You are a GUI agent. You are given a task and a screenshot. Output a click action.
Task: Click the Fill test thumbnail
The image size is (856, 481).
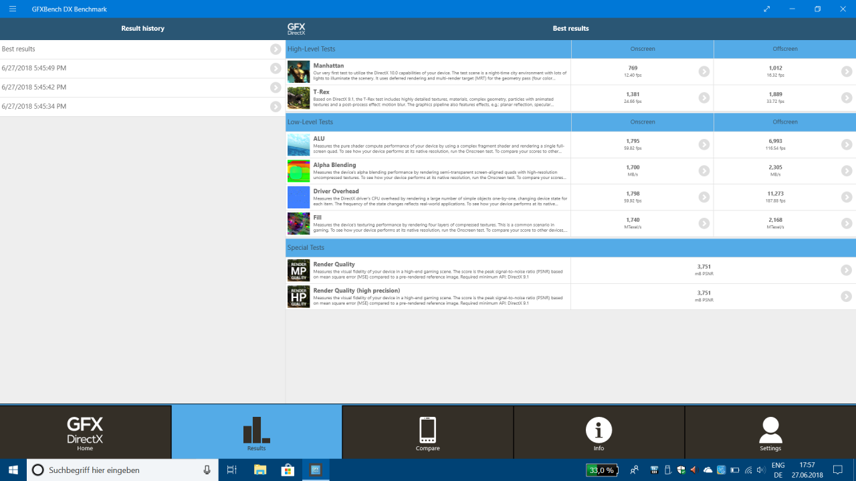tap(298, 223)
